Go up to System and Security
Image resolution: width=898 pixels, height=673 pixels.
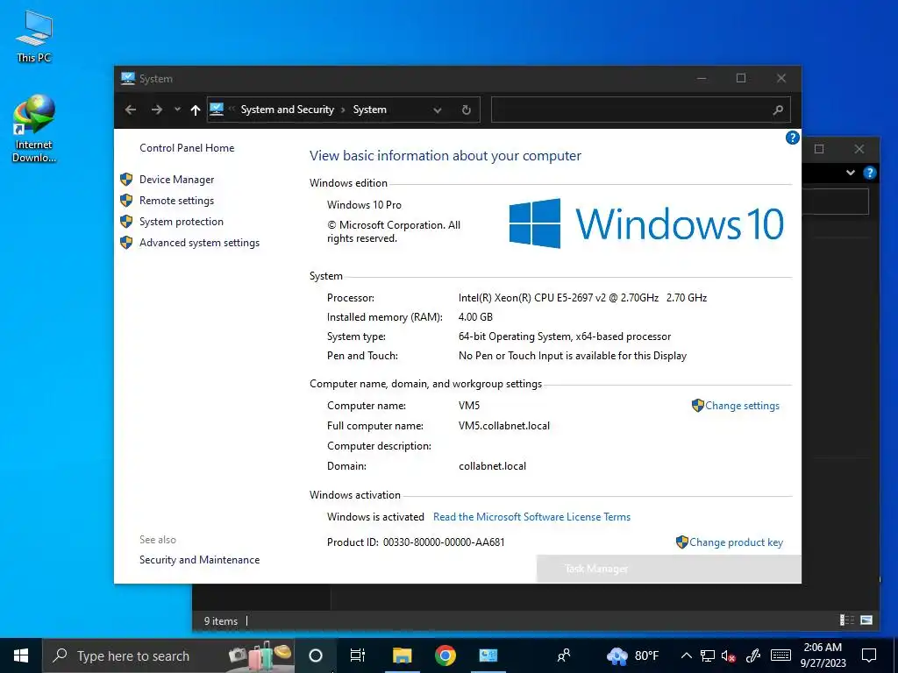[x=196, y=110]
